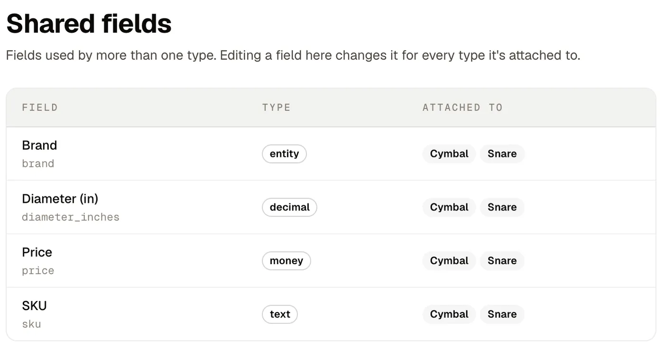Sort by the TYPE column header
The image size is (664, 356).
pos(276,108)
